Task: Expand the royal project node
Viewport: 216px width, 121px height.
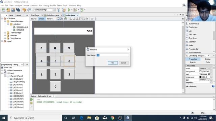Action: point(2,41)
